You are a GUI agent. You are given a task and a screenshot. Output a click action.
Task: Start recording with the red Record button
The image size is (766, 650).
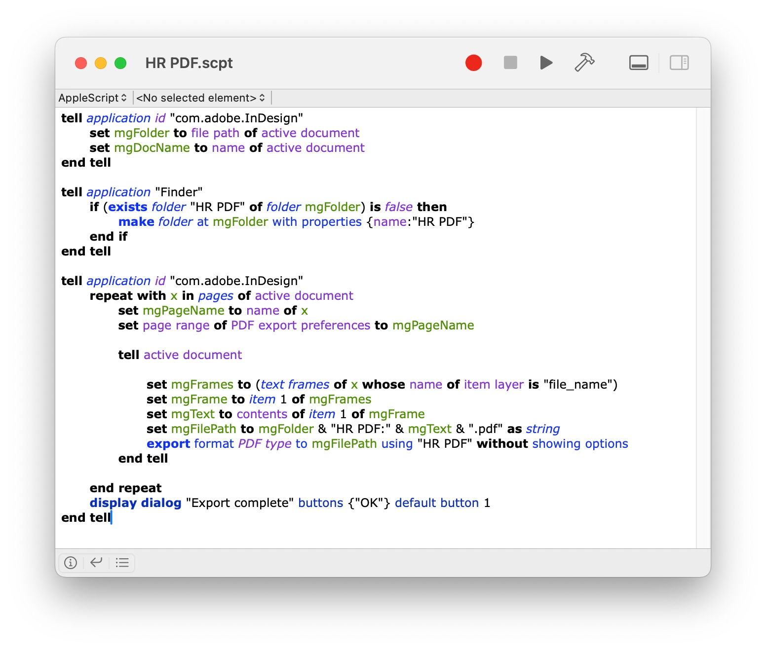(x=473, y=63)
